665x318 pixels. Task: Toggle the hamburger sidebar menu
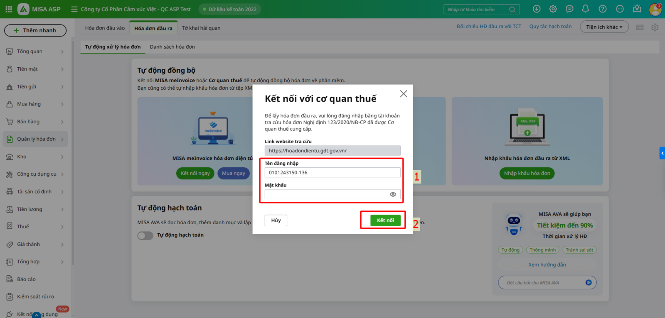74,9
